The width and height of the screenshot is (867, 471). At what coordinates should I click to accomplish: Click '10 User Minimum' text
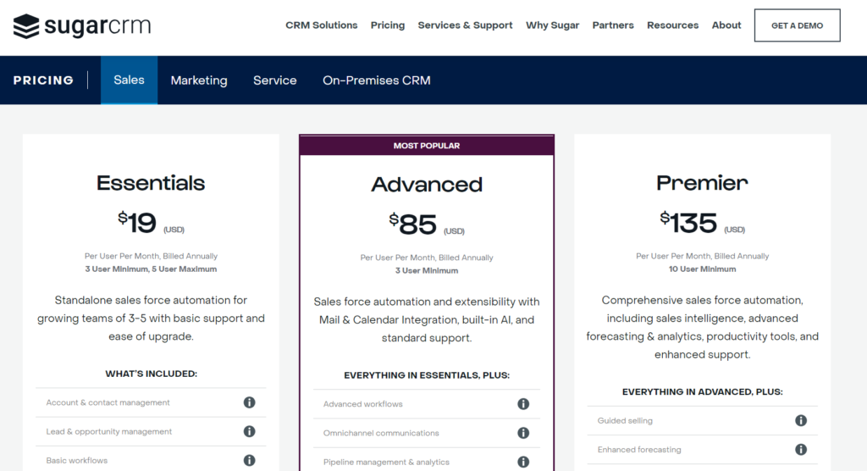[702, 269]
